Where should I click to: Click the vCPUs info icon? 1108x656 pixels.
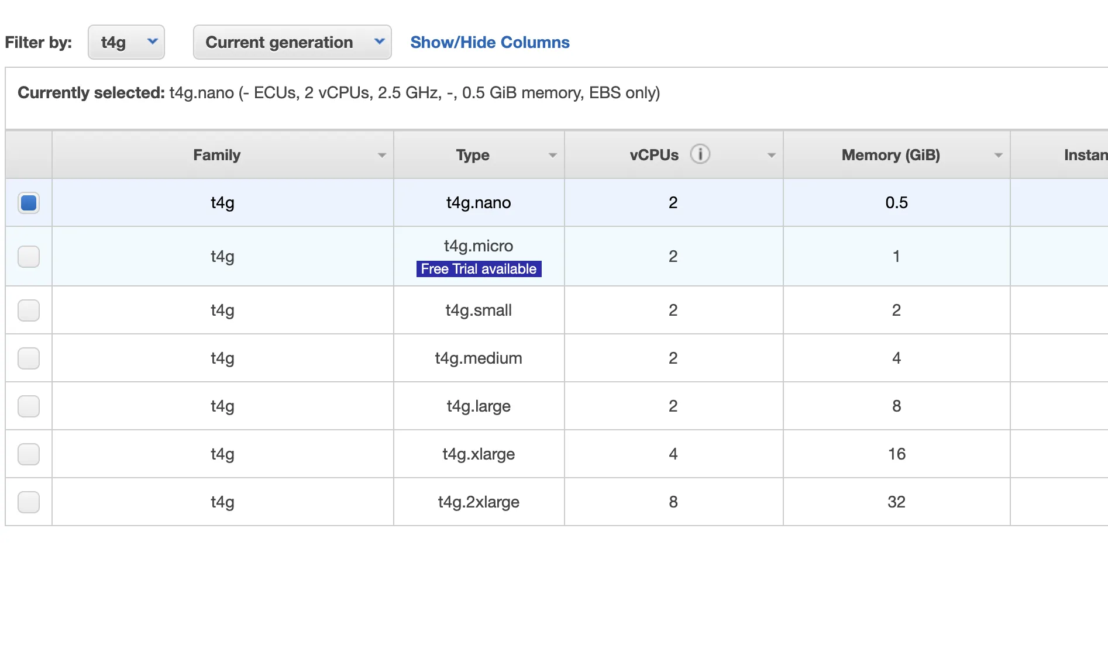coord(700,154)
